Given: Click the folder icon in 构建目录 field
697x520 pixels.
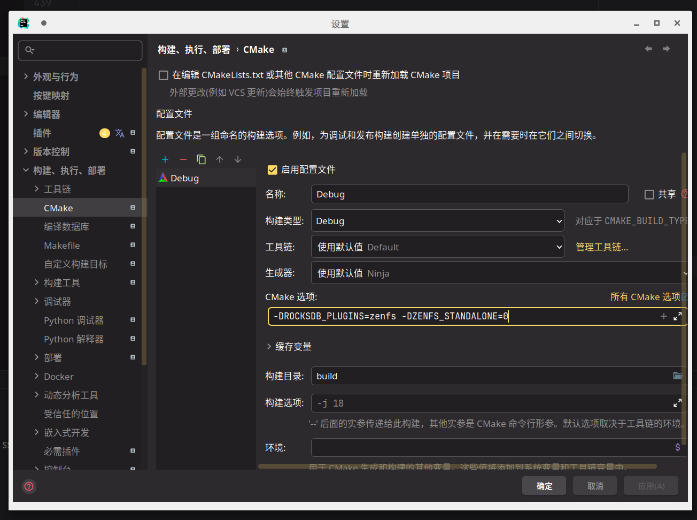Looking at the screenshot, I should 677,376.
